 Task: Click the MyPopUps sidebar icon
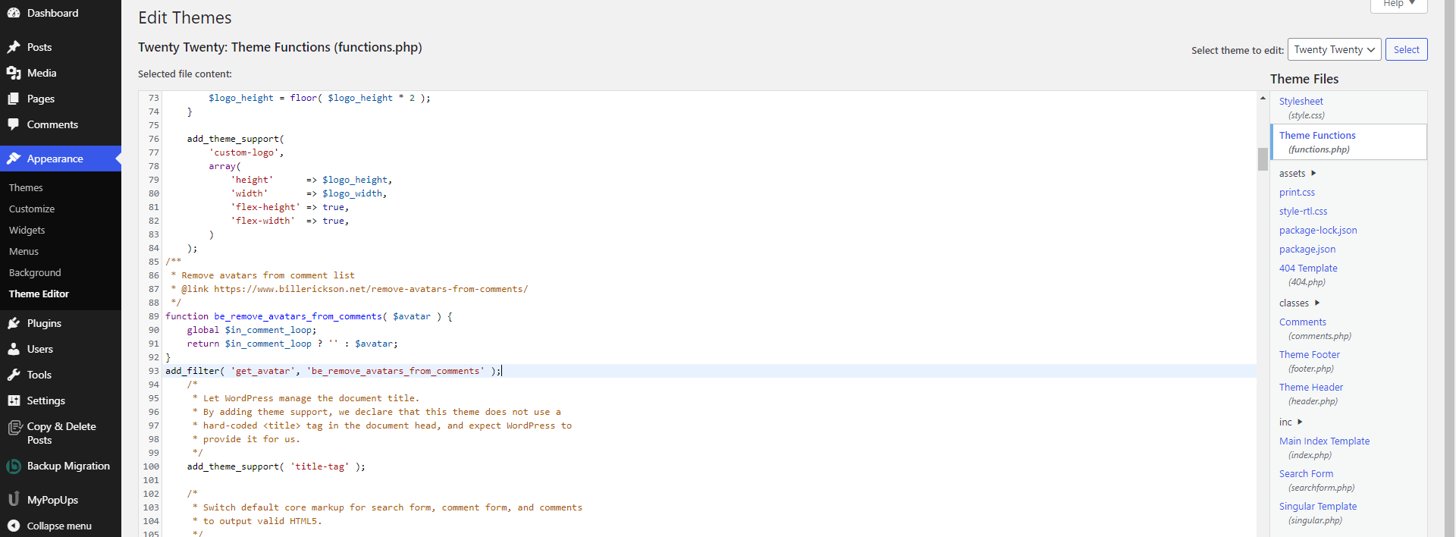14,500
